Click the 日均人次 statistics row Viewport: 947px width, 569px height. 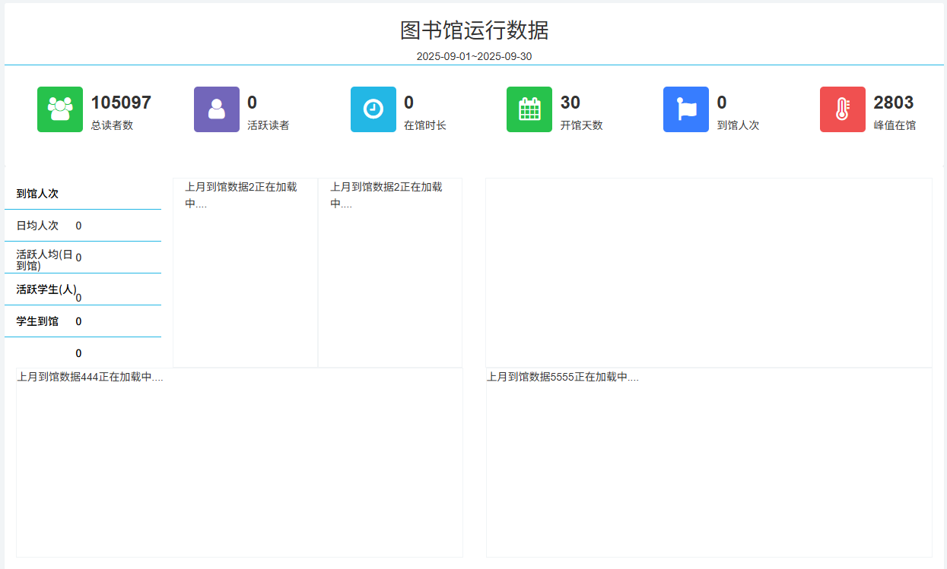tap(38, 225)
